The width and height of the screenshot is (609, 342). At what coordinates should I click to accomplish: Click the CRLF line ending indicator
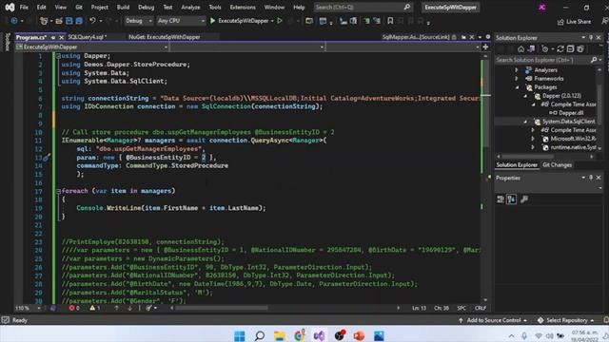[x=481, y=308]
